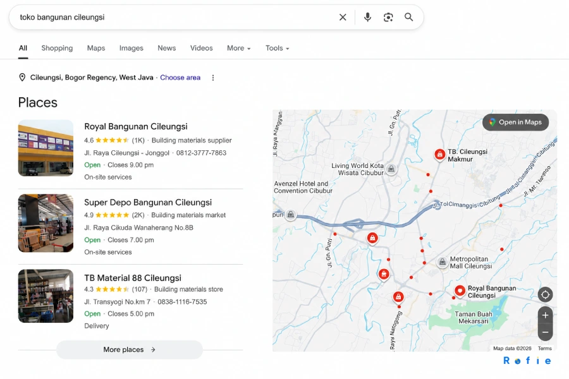The image size is (569, 379).
Task: Click the phone number 0838-1116-7535
Action: click(182, 302)
